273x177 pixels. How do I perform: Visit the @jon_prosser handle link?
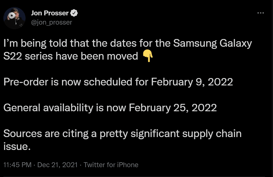tap(51, 22)
